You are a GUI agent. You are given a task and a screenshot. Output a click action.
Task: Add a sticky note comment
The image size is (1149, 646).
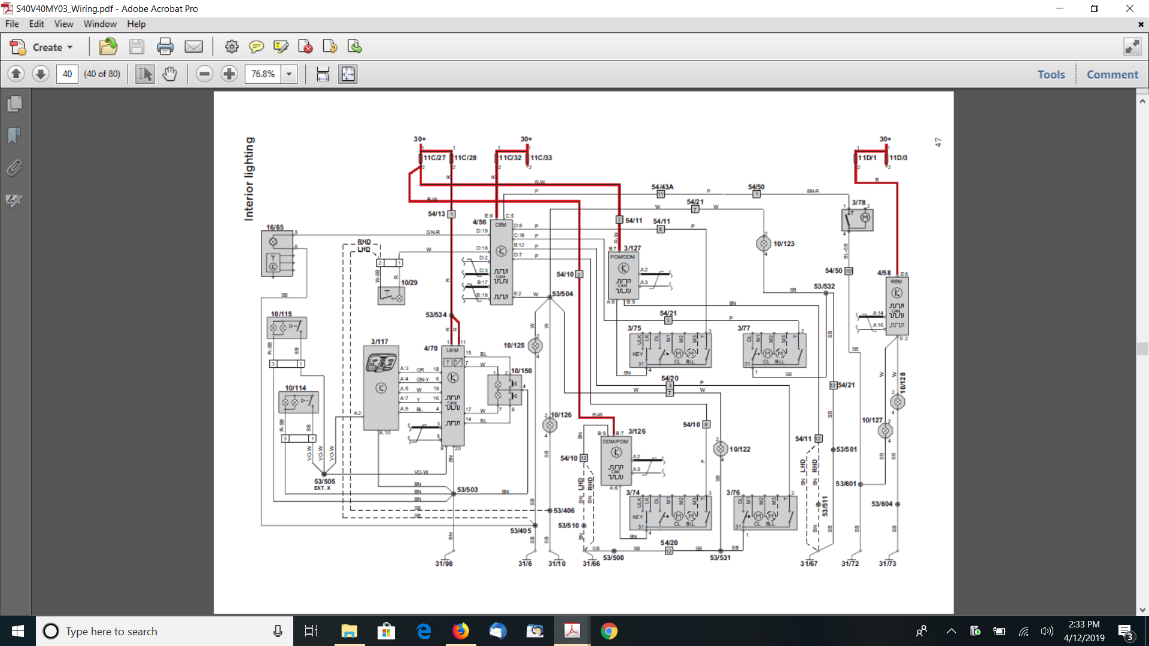pos(256,47)
